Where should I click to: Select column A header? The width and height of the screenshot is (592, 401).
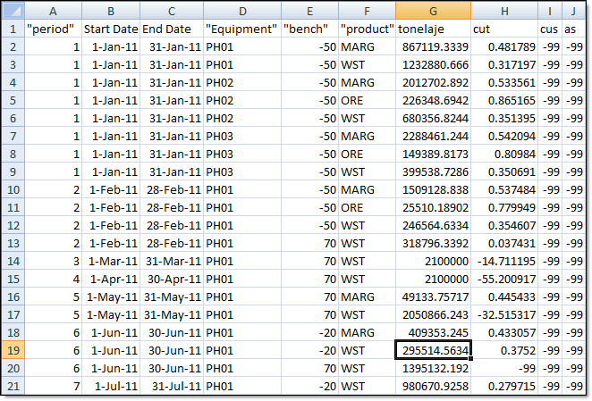tap(53, 11)
